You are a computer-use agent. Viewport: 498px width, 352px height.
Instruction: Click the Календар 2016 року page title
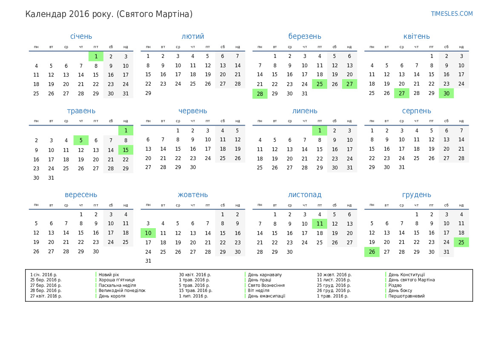click(x=109, y=14)
